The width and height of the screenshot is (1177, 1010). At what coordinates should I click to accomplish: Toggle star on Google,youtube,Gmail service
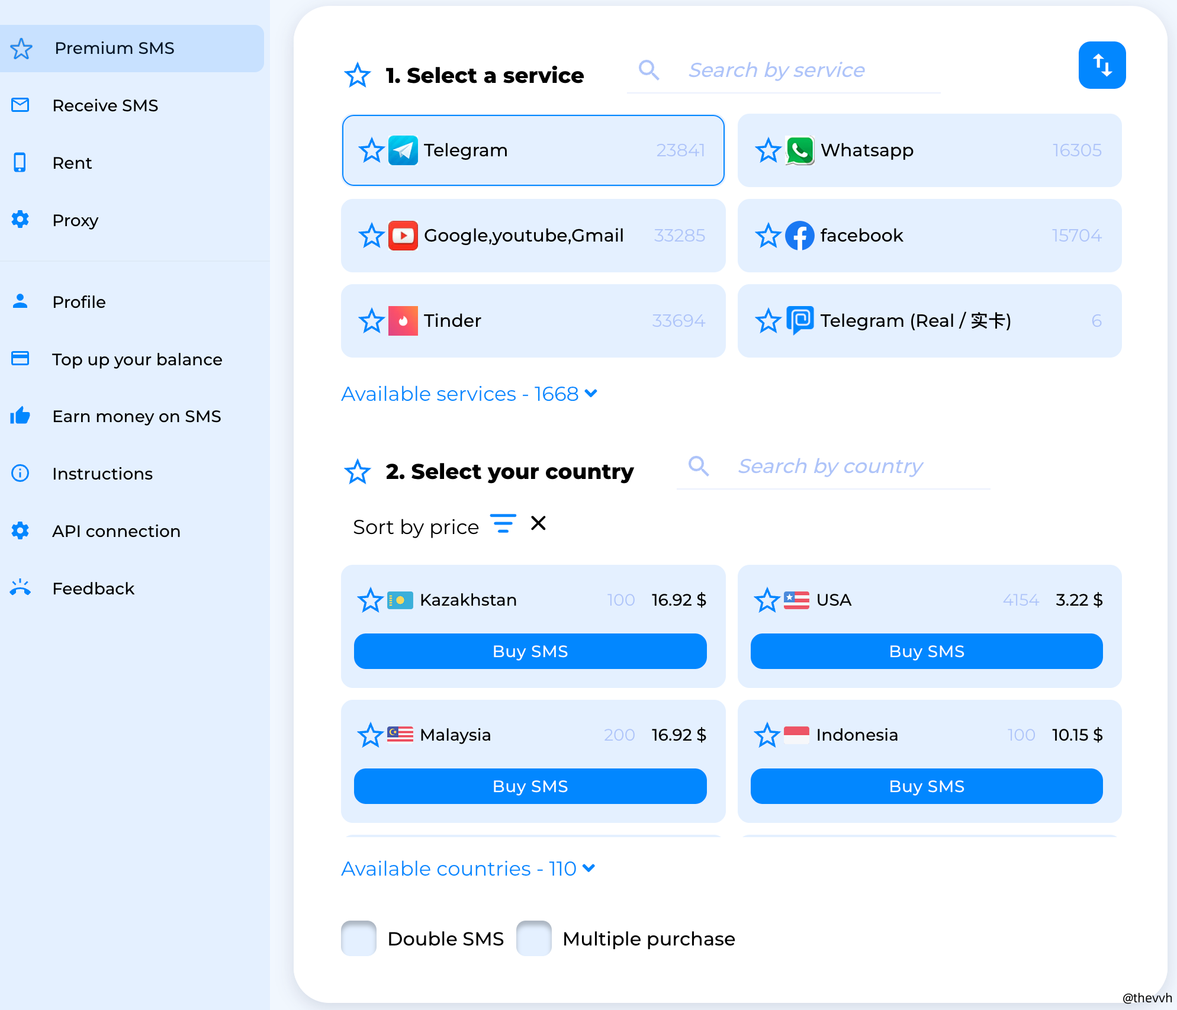371,236
